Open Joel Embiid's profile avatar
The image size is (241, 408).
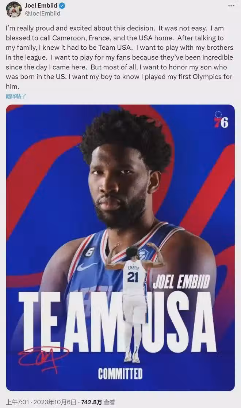coord(14,10)
